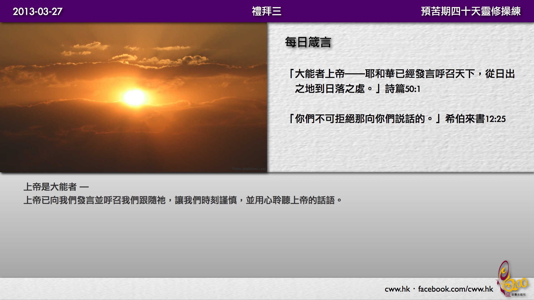This screenshot has height=300, width=534.
Task: Click the small 道聲出版社 publisher emblem
Action: click(x=508, y=295)
